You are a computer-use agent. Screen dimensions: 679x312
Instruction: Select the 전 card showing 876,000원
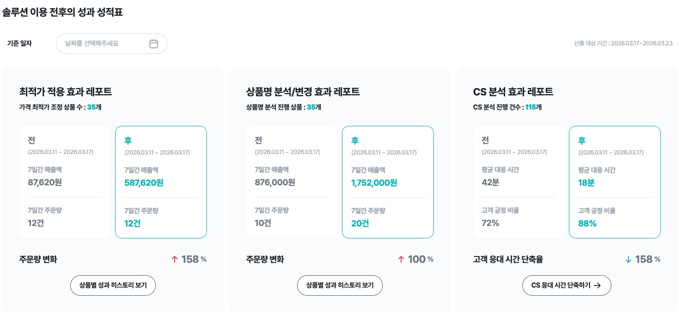tap(292, 182)
